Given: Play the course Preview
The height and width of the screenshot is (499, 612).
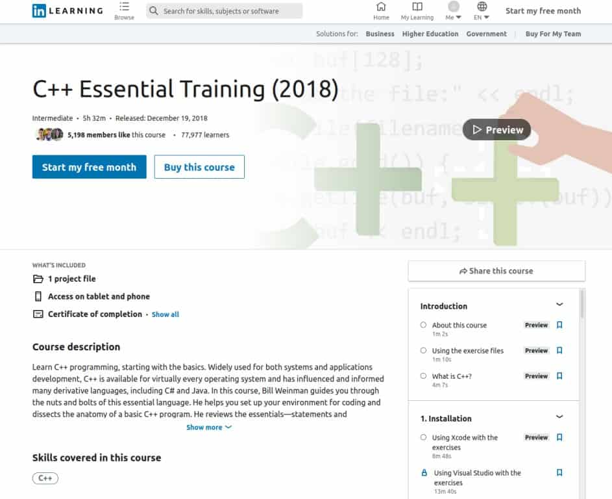Looking at the screenshot, I should pyautogui.click(x=497, y=130).
